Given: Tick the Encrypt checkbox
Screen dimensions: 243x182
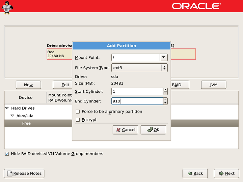Looking at the screenshot, I should click(78, 120).
